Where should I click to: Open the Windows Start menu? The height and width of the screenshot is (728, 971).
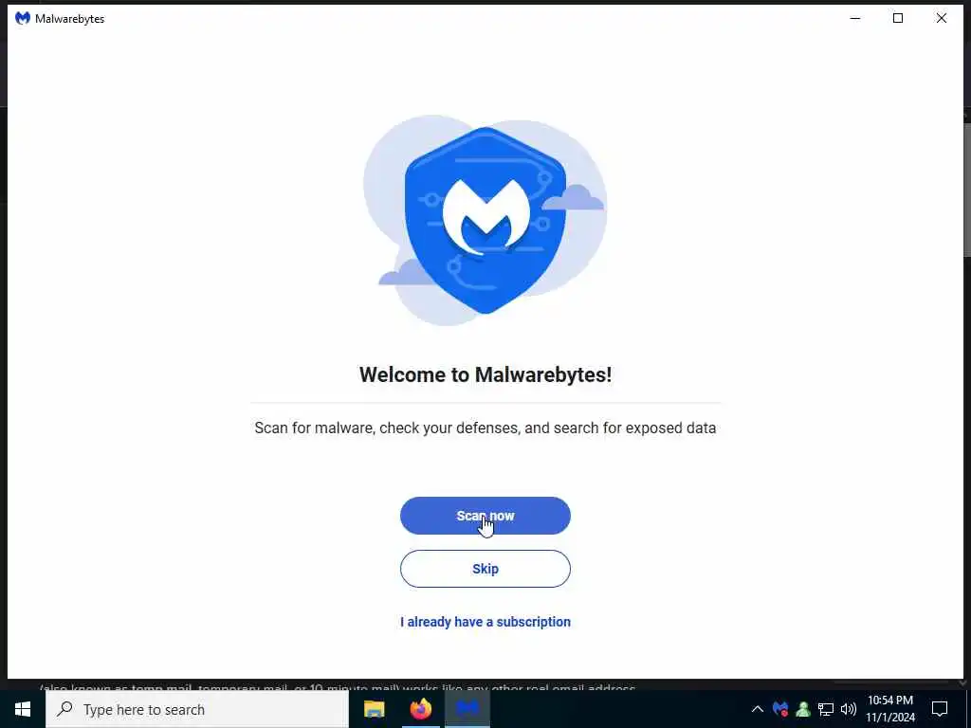(x=23, y=709)
